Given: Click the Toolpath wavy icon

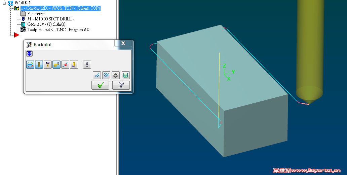Looking at the screenshot, I should click(x=23, y=30).
